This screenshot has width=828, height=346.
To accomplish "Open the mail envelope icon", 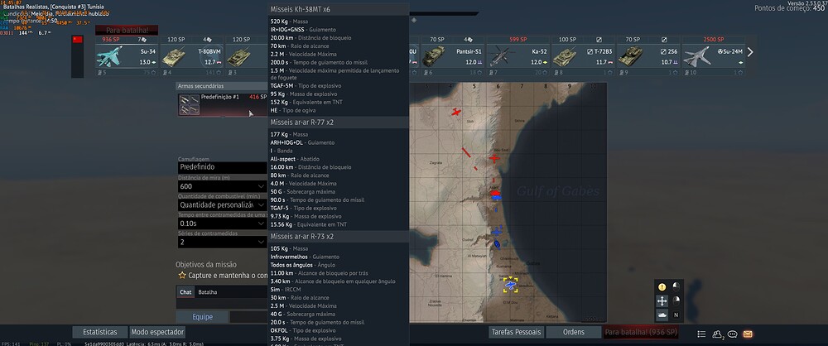I will [x=748, y=334].
